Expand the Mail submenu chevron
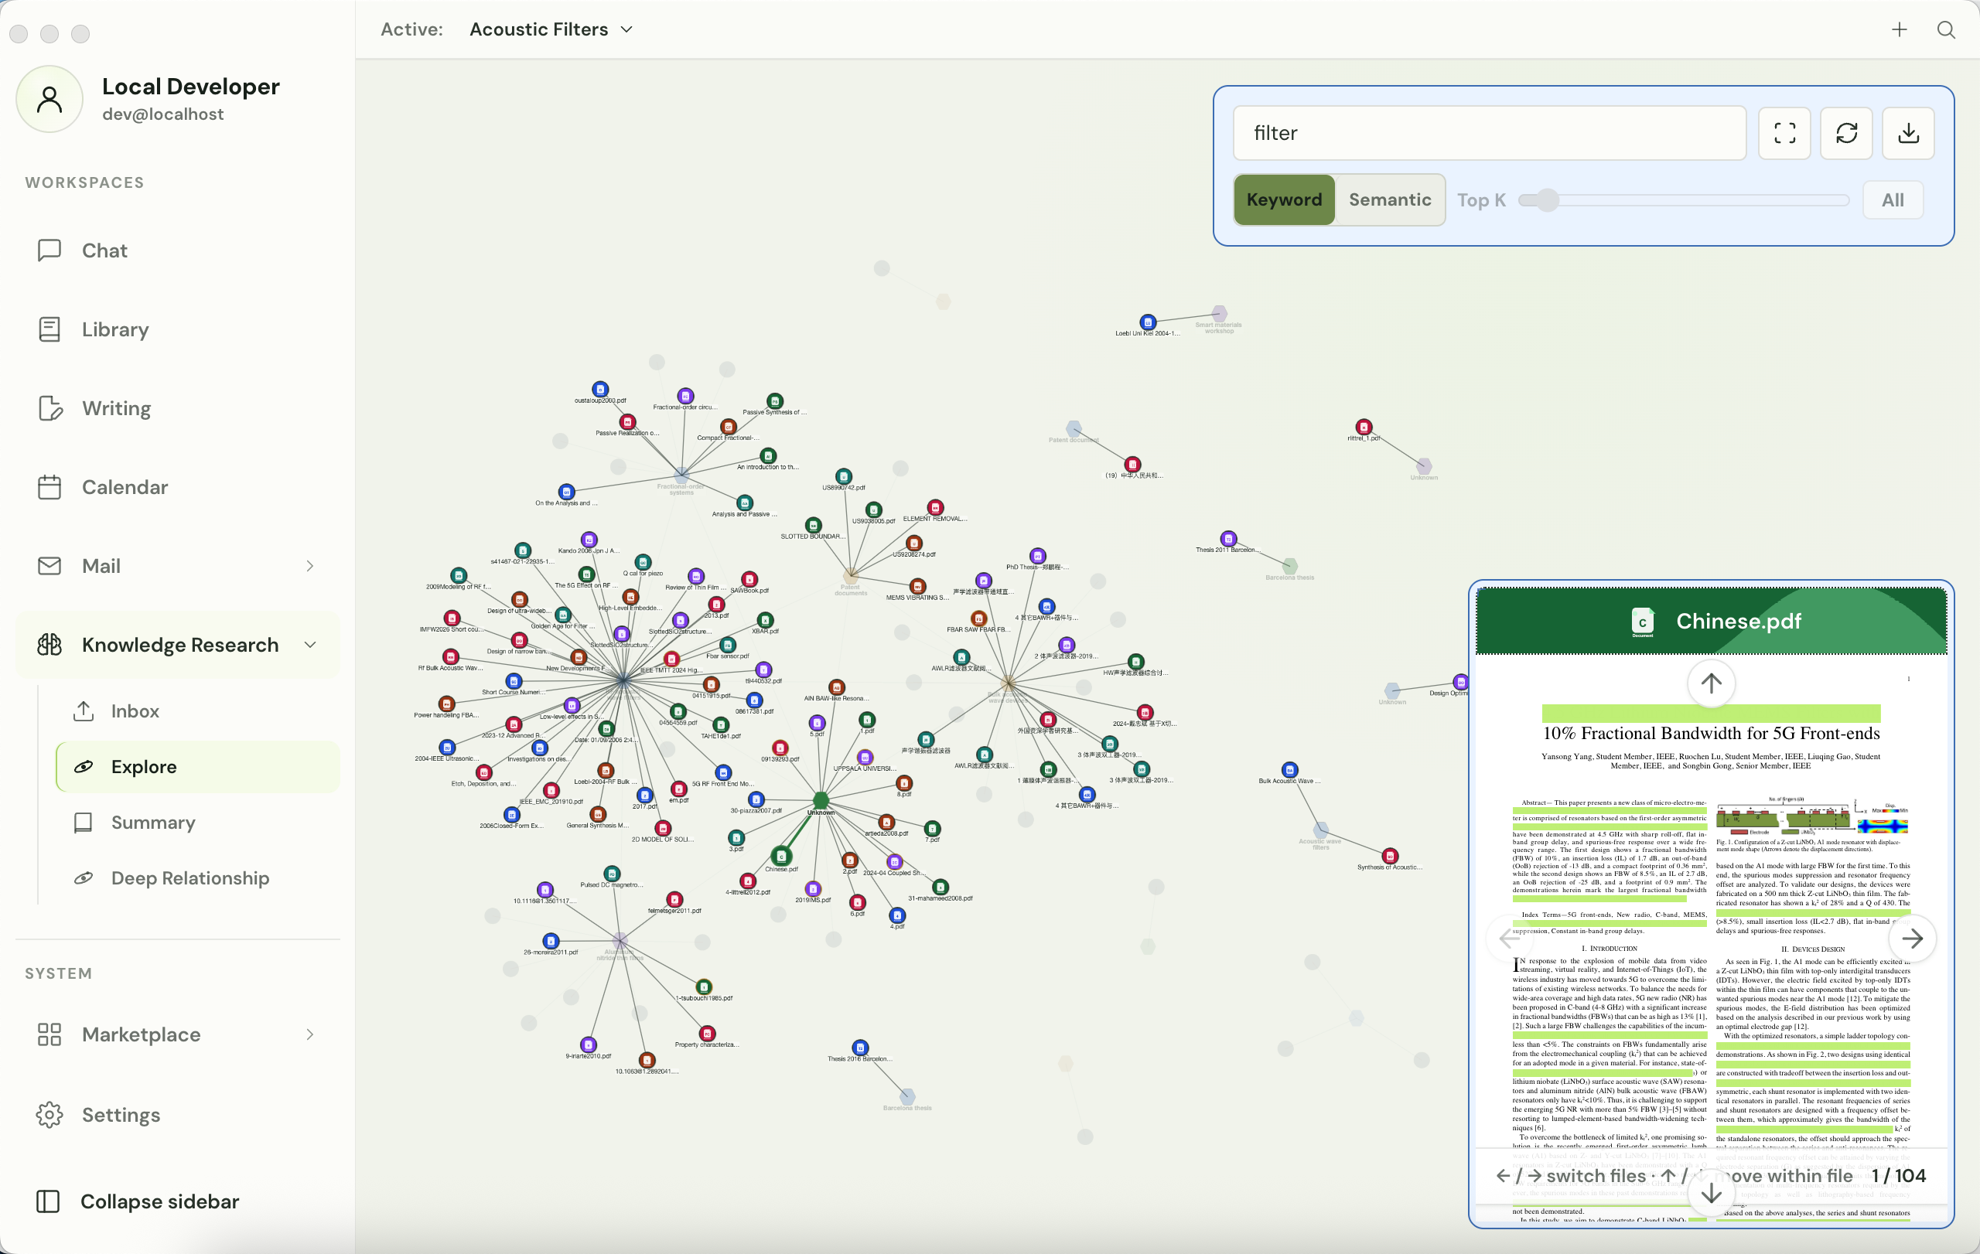This screenshot has height=1254, width=1980. tap(310, 566)
